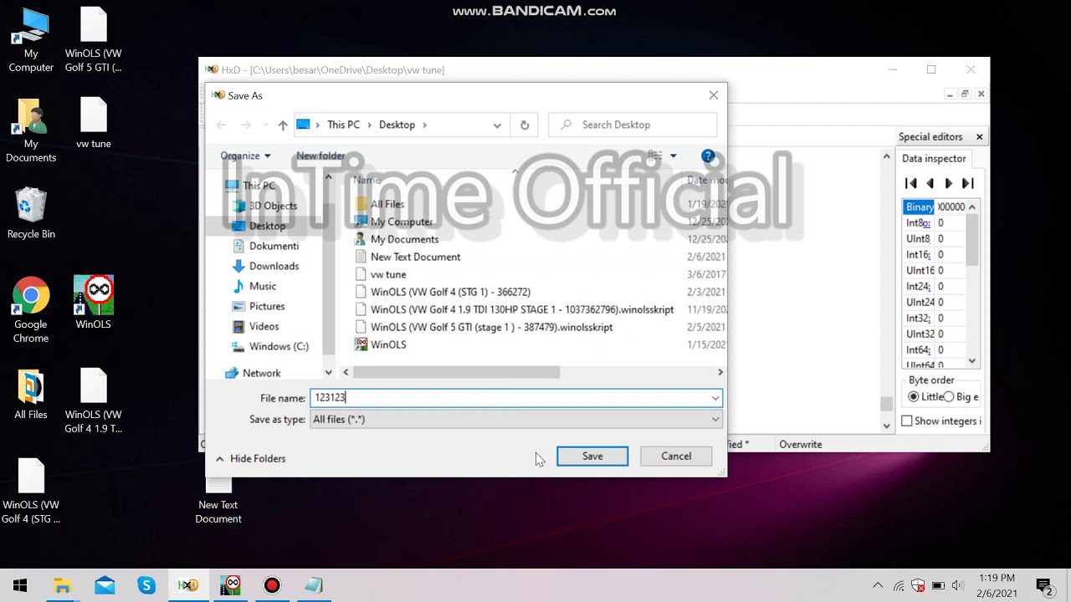The height and width of the screenshot is (602, 1071).
Task: Open Bandicam recorder from taskbar
Action: 272,585
